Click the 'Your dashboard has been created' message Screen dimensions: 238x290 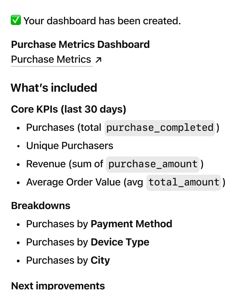(x=102, y=21)
